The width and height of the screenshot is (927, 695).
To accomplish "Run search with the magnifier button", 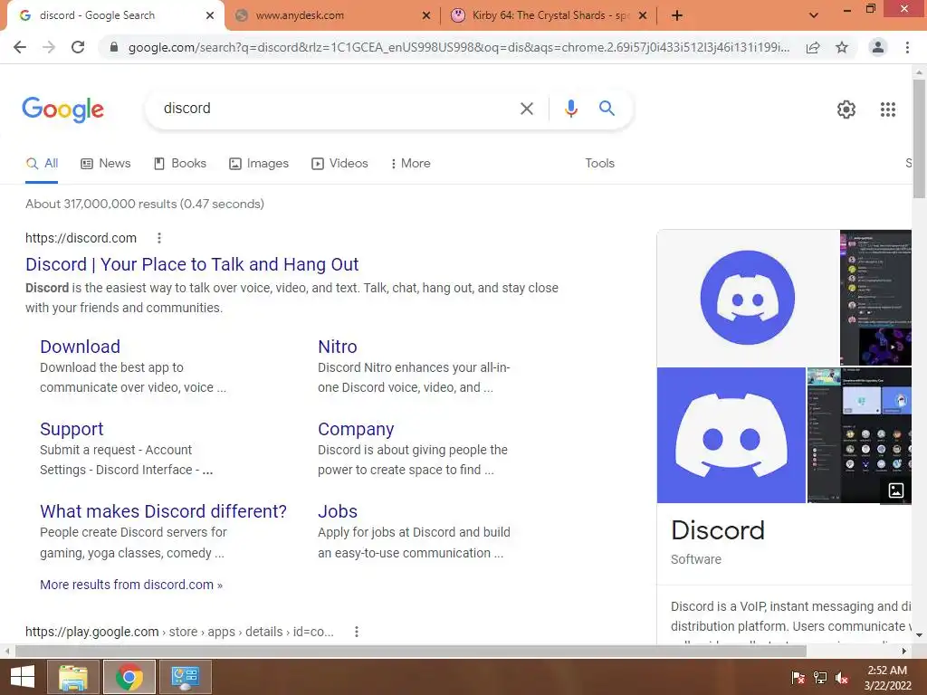I will 607,109.
